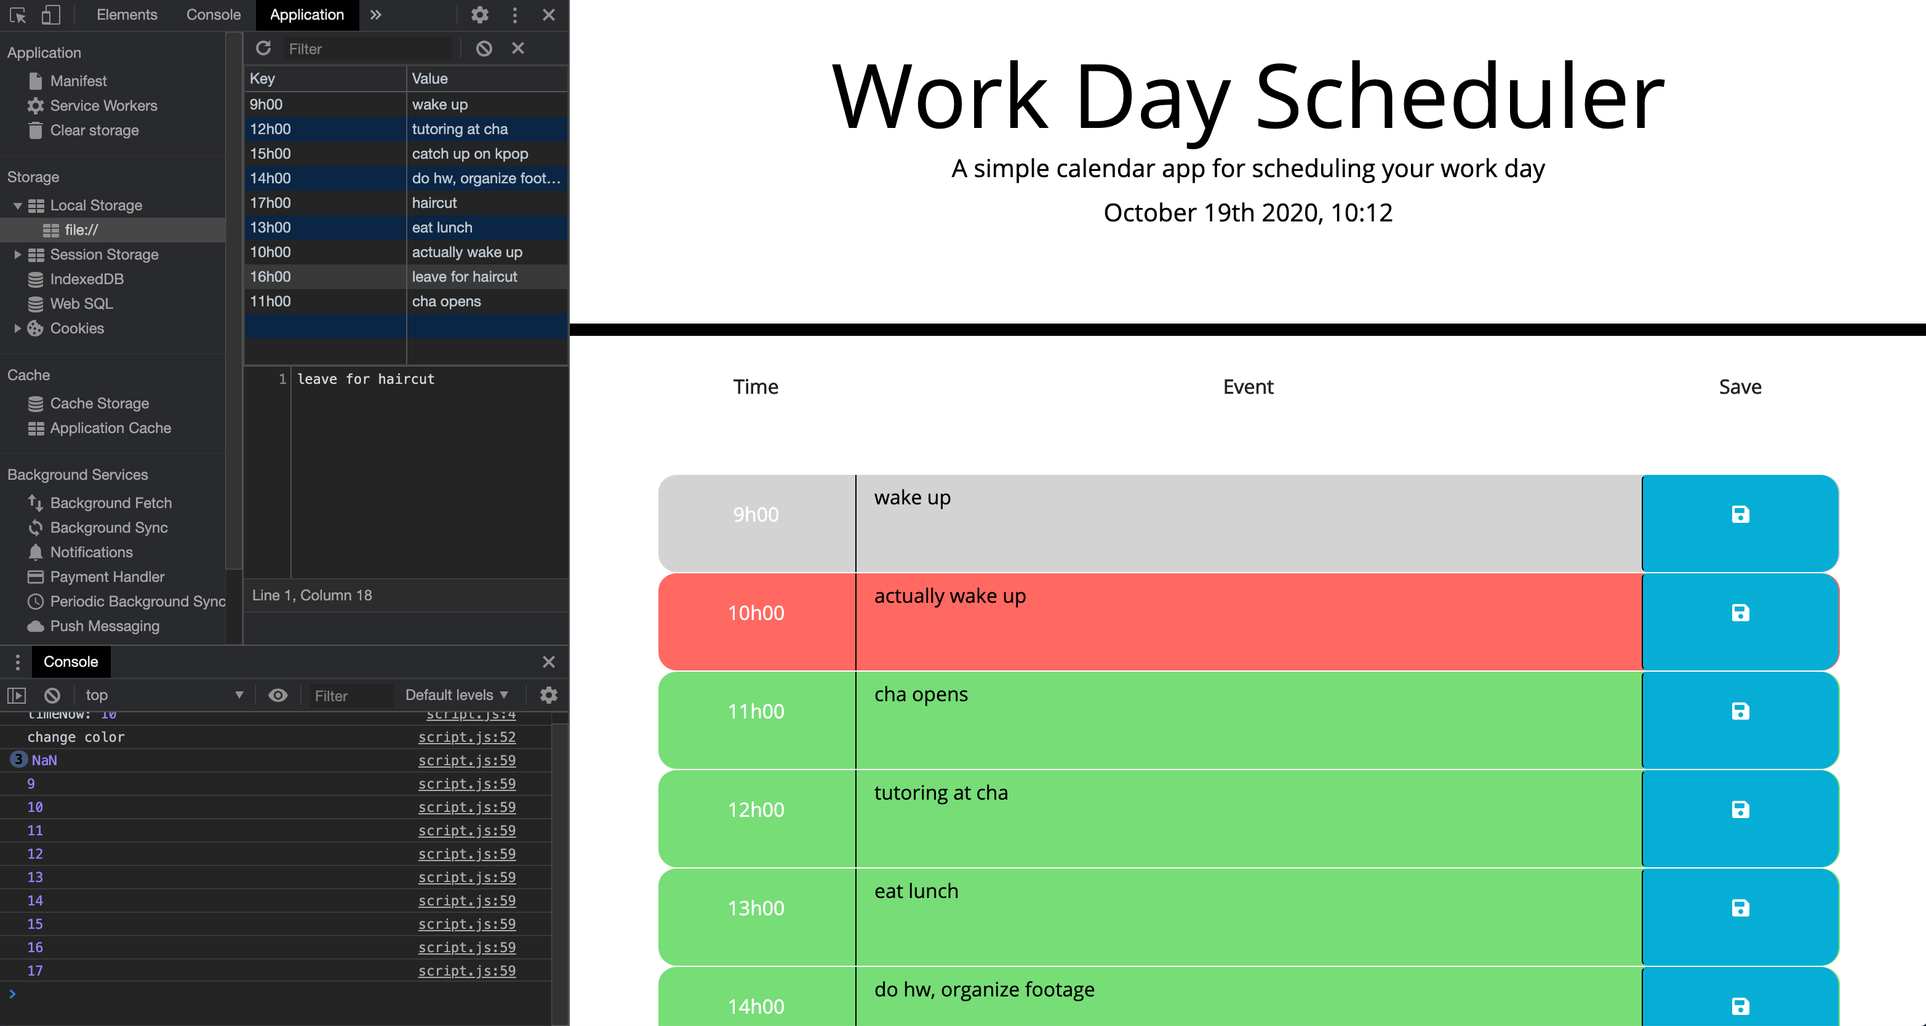Toggle the device toolbar
The height and width of the screenshot is (1026, 1926).
tap(50, 15)
